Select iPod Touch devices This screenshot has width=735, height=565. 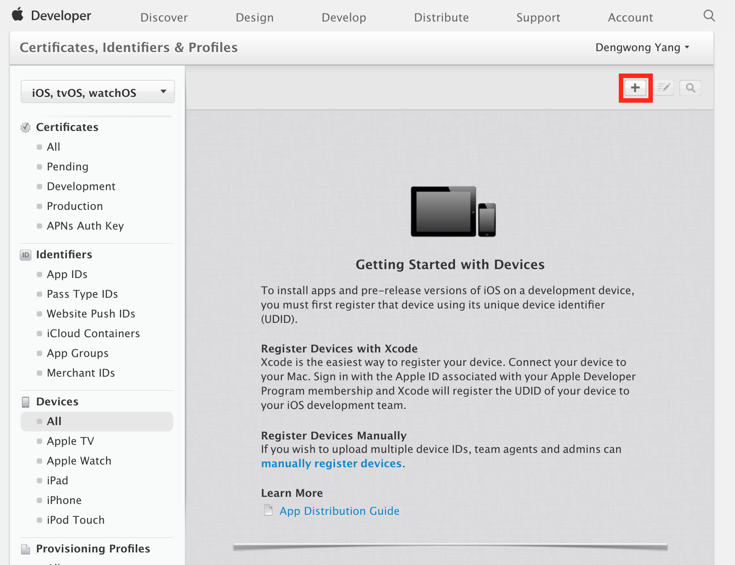pos(76,520)
